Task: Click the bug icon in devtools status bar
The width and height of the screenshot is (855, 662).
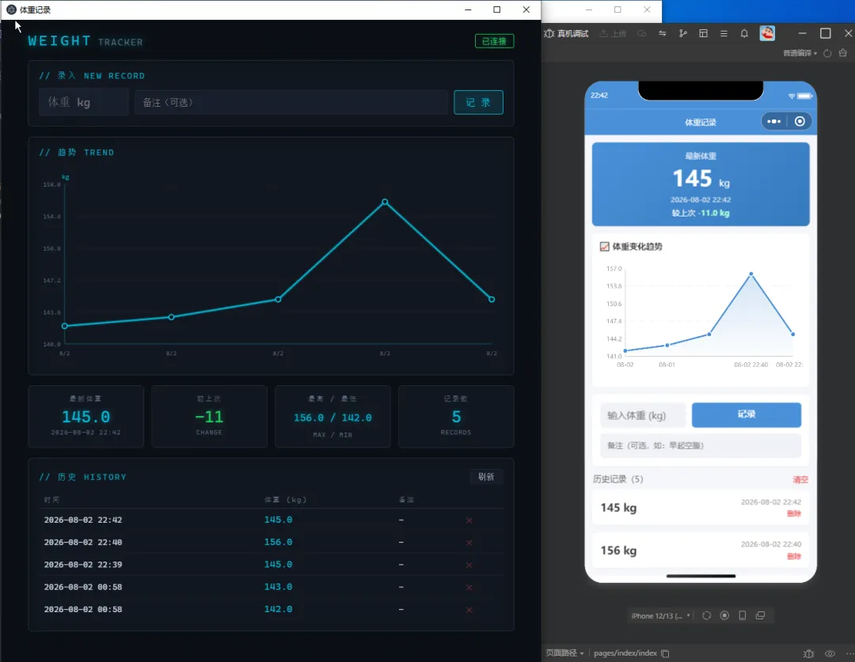Action: click(808, 653)
